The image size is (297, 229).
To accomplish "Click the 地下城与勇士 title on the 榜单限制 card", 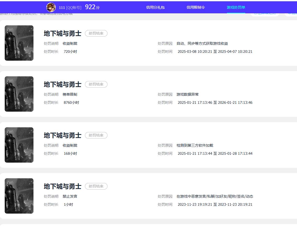I will pos(62,84).
